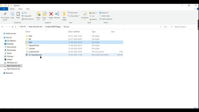The image size is (199, 112).
Task: Open New Volume (E:) in navigation pane
Action: coord(13,69)
